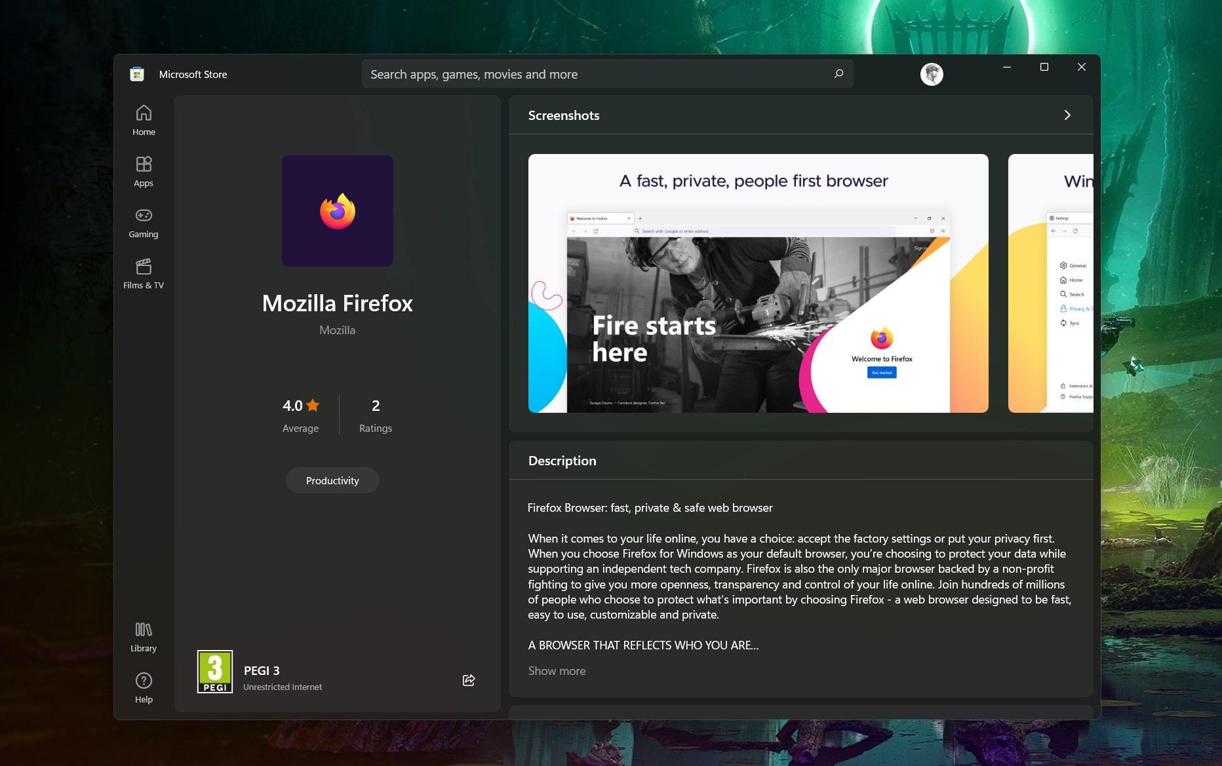This screenshot has width=1222, height=766.
Task: Go to Home in the sidebar
Action: (x=144, y=121)
